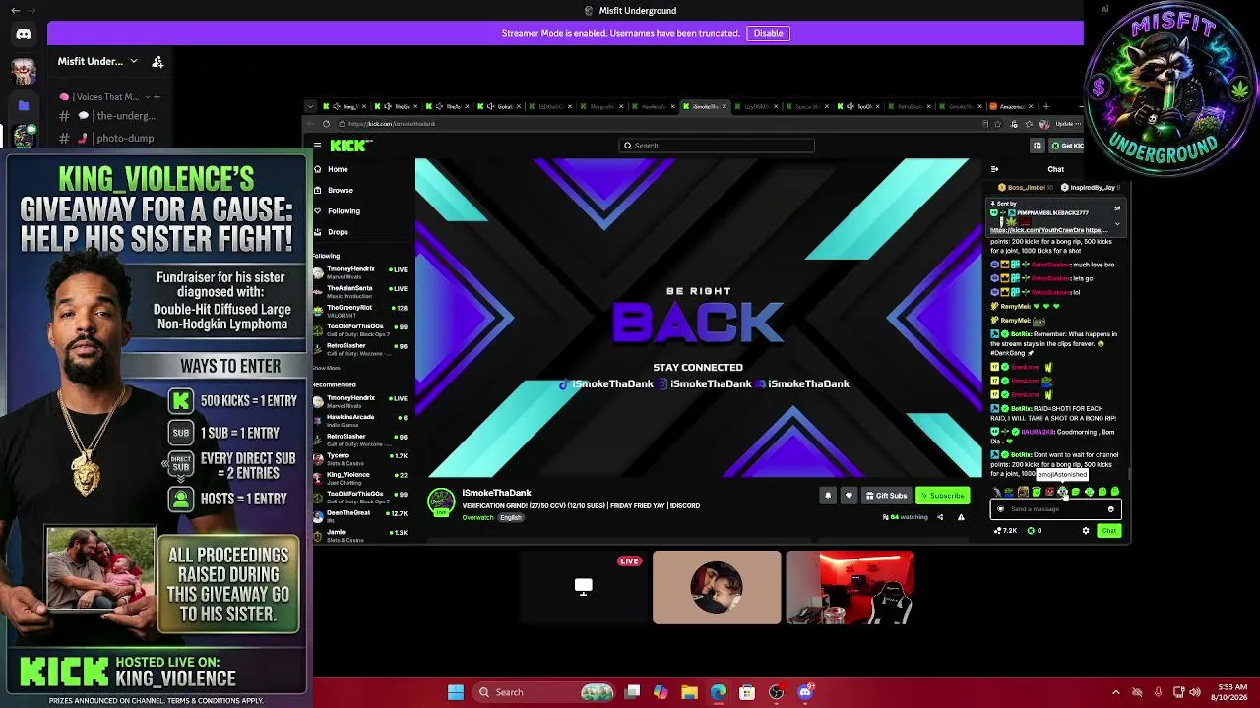The width and height of the screenshot is (1260, 708).
Task: Open chat settings gear icon
Action: [1086, 531]
